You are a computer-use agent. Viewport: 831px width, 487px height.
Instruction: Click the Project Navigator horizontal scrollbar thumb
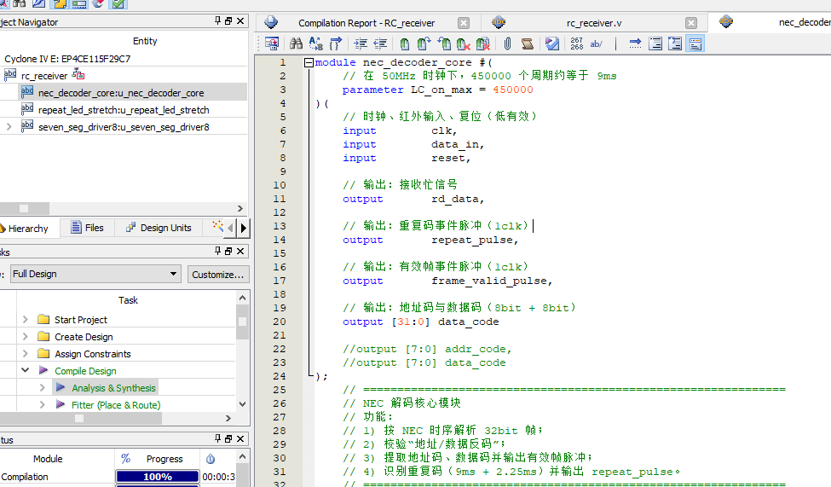25,208
